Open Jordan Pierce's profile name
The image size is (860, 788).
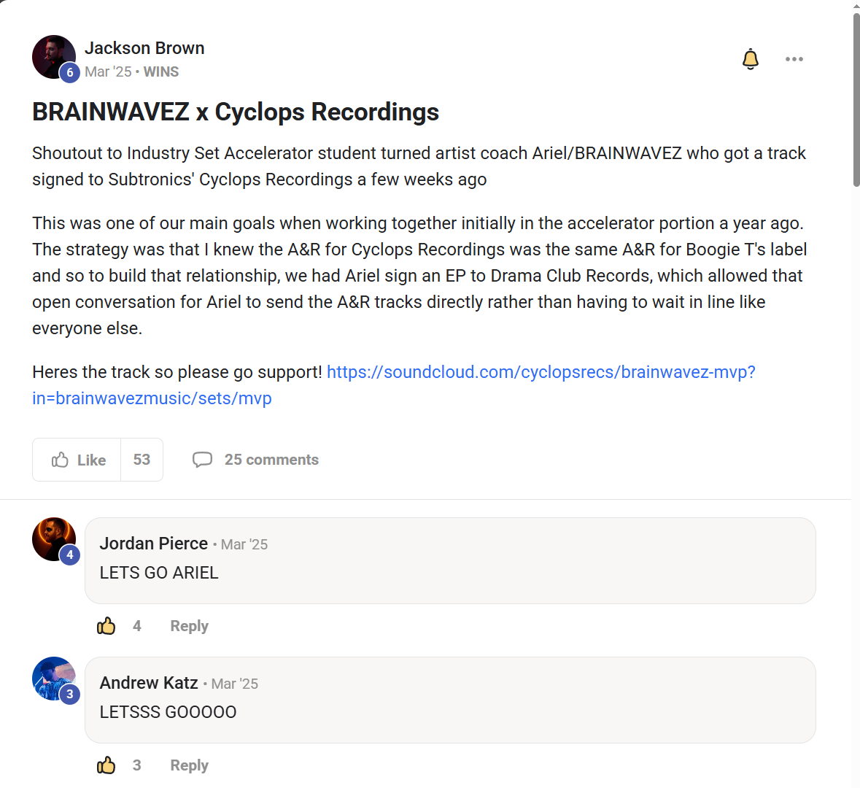point(154,544)
